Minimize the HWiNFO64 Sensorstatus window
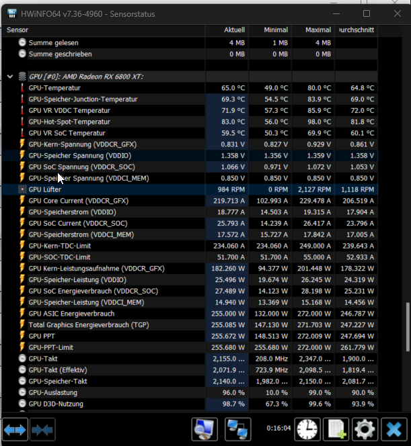This screenshot has height=446, width=411. point(336,13)
